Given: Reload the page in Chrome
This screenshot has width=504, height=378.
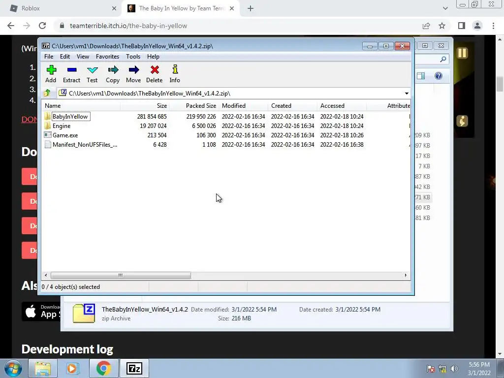Looking at the screenshot, I should [x=42, y=26].
